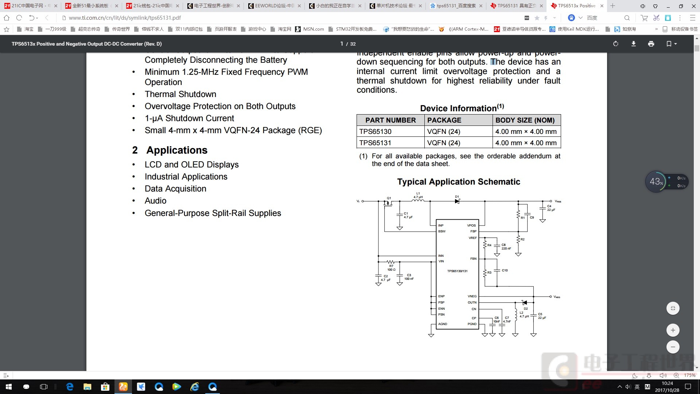Open a new browser tab
Screen dimensions: 700x394
coord(613,6)
